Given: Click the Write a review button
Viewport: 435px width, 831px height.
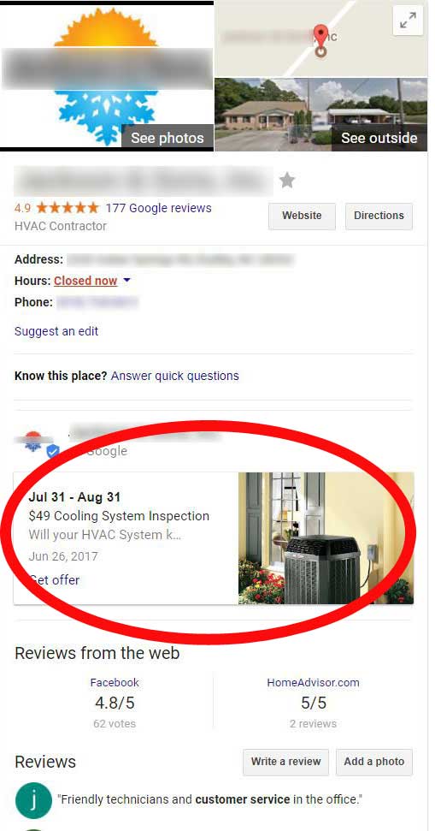Looking at the screenshot, I should (x=285, y=762).
